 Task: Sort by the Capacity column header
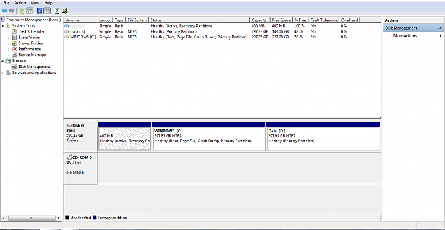259,20
